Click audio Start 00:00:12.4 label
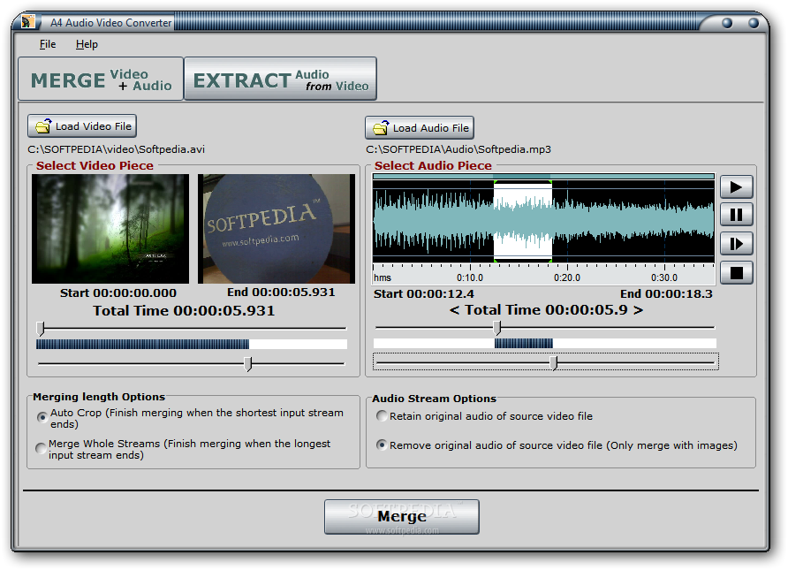 click(424, 294)
